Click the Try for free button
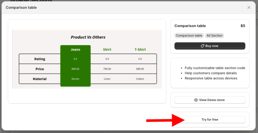 point(210,119)
